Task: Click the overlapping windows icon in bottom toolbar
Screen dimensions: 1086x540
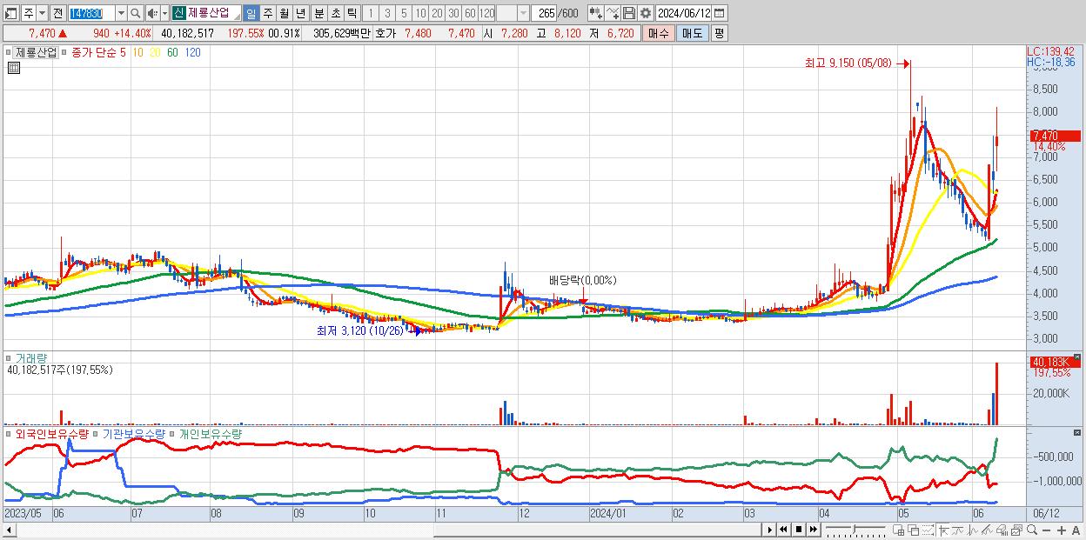Action: tap(914, 530)
